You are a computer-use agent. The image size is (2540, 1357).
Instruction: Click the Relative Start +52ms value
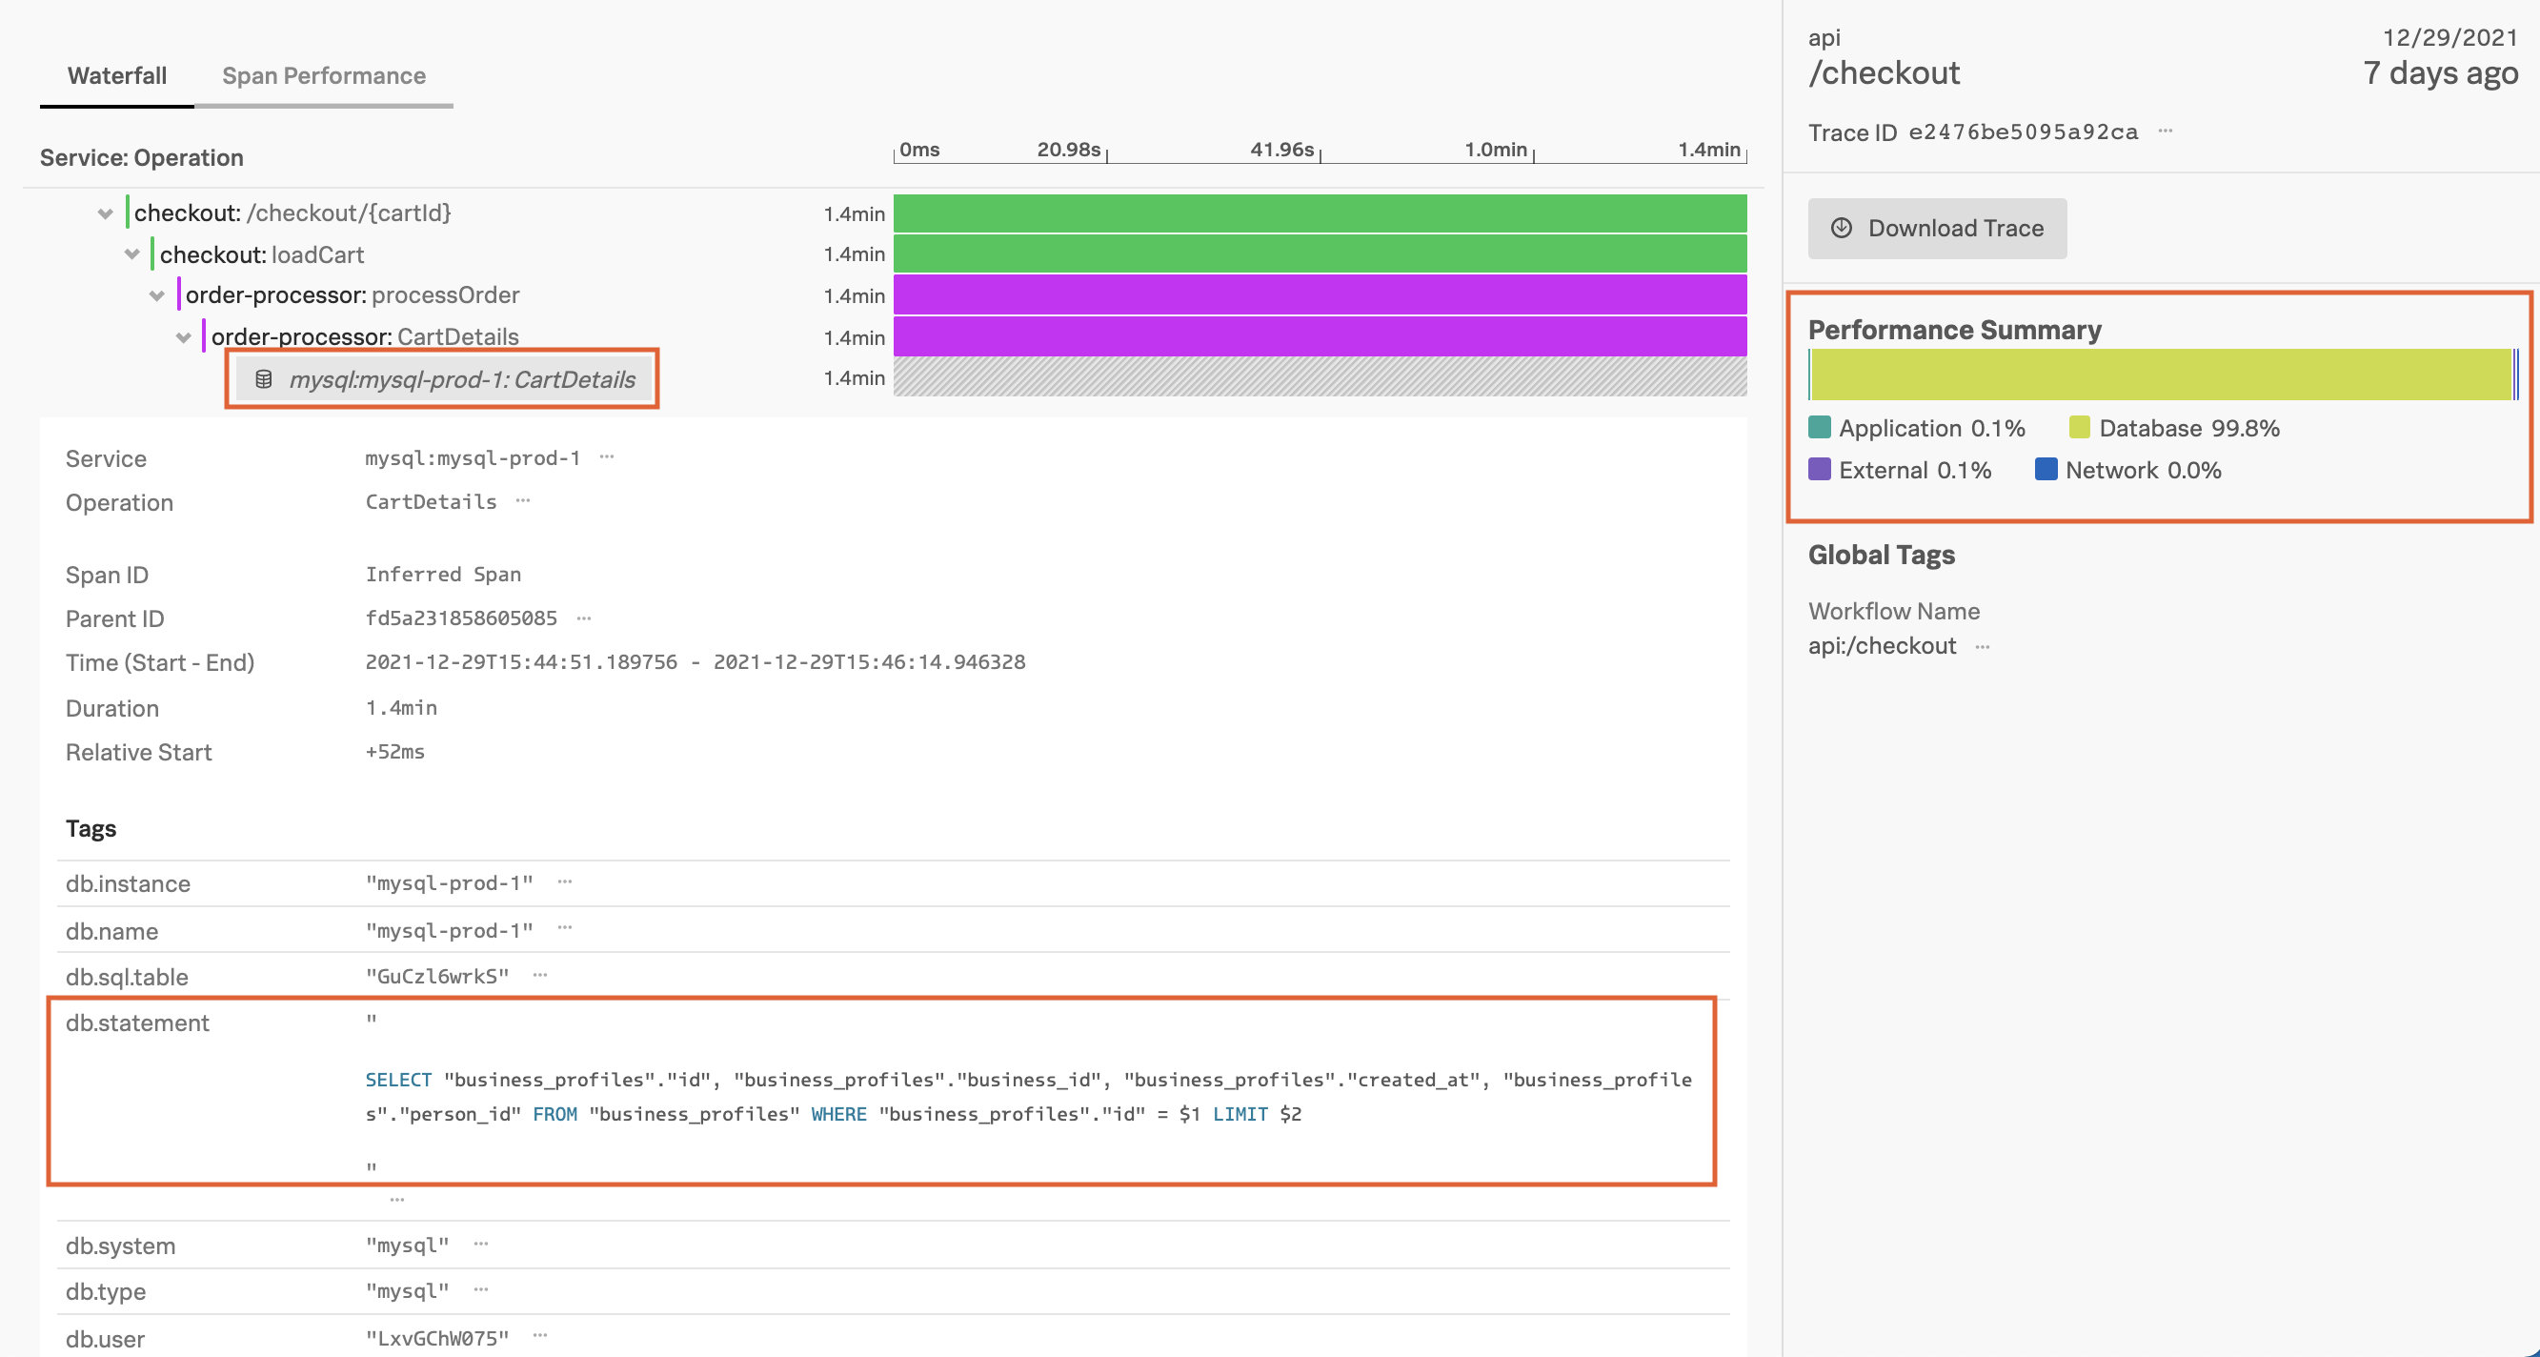(x=394, y=752)
